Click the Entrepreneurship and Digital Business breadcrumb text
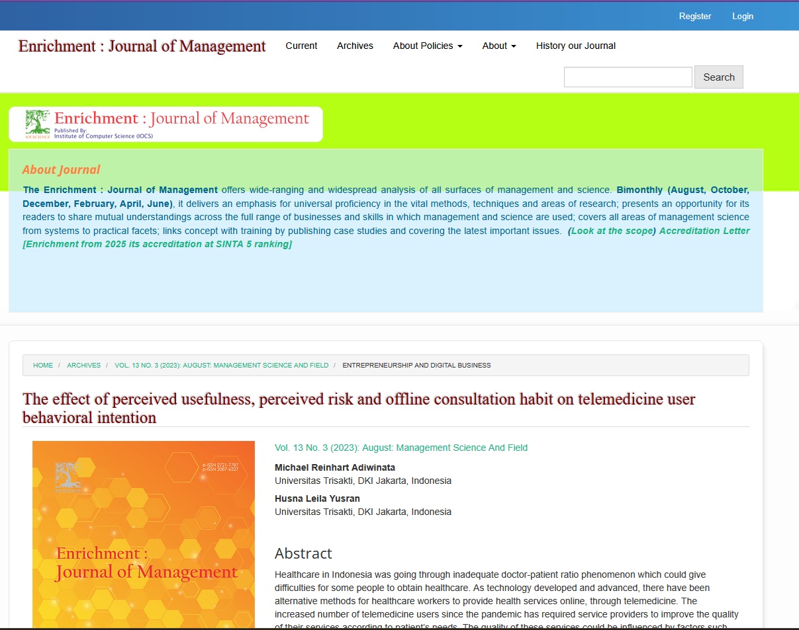 (416, 366)
